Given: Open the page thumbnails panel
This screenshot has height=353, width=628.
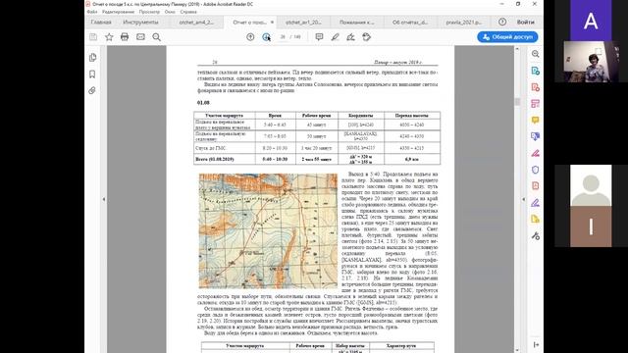Looking at the screenshot, I should [92, 57].
